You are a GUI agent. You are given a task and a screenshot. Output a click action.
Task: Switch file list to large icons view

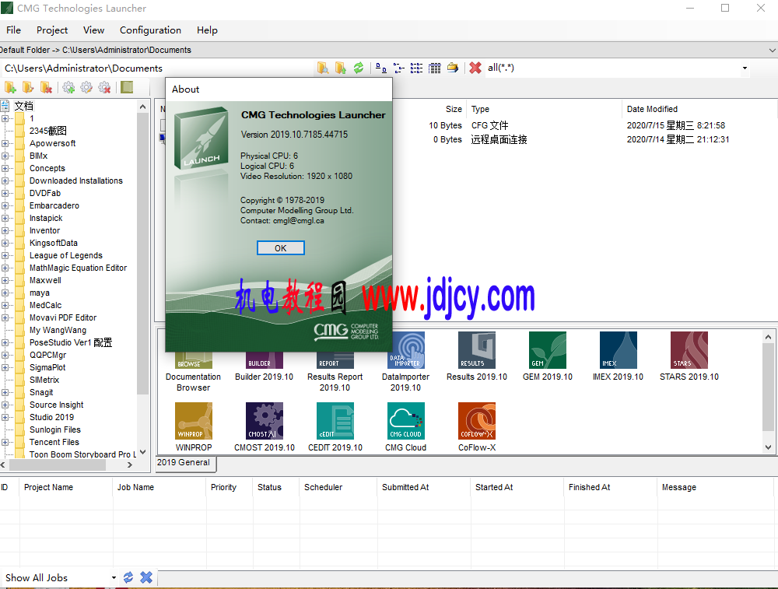(381, 68)
